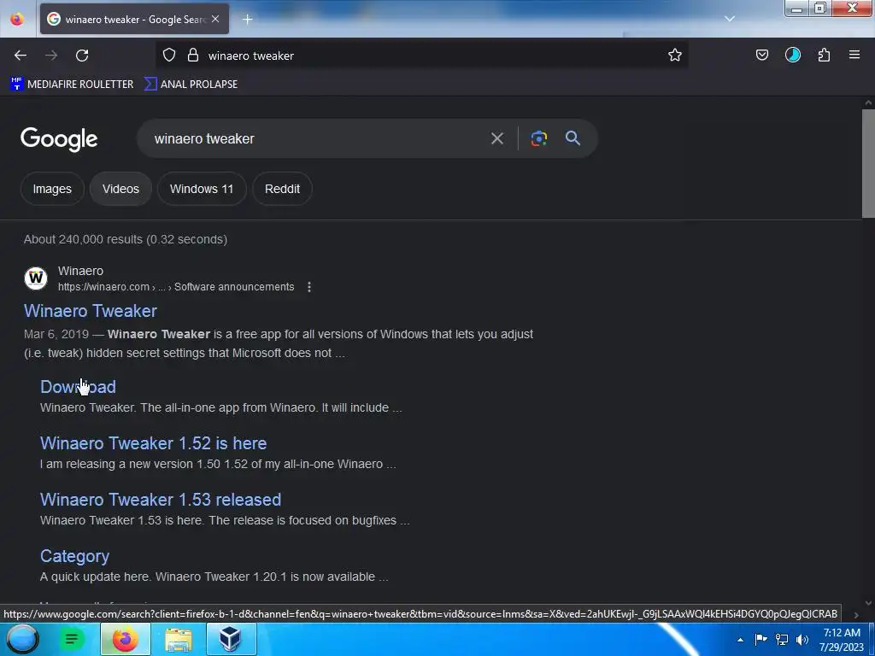Click the winaero.com Software announcements breadcrumb
This screenshot has width=875, height=656.
point(176,287)
